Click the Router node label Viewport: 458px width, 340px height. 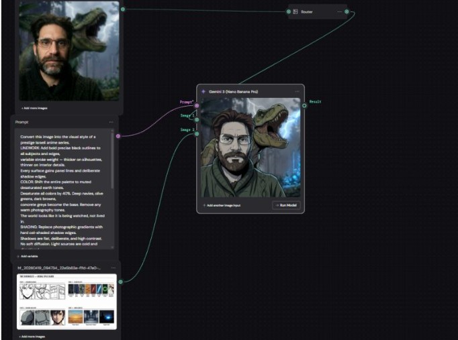[307, 11]
